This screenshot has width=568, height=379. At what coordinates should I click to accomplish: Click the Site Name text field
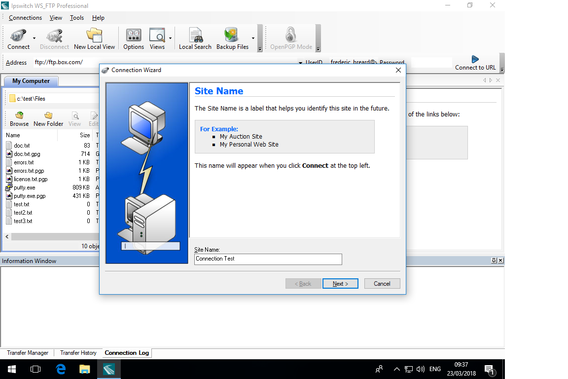coord(268,259)
